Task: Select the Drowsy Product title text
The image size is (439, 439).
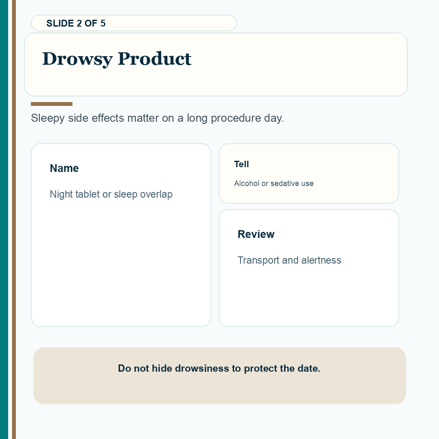Action: pyautogui.click(x=117, y=59)
